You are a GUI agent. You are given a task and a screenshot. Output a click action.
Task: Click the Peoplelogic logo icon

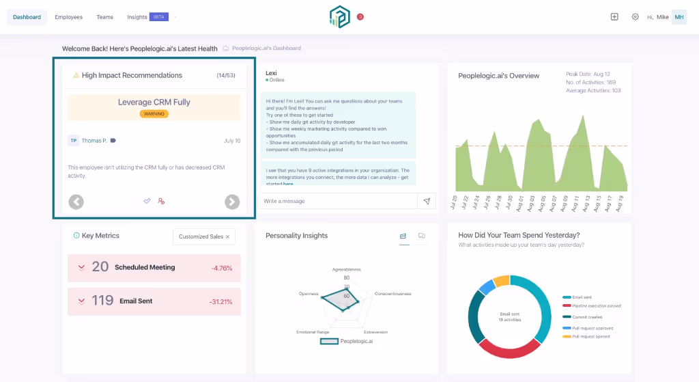(340, 17)
